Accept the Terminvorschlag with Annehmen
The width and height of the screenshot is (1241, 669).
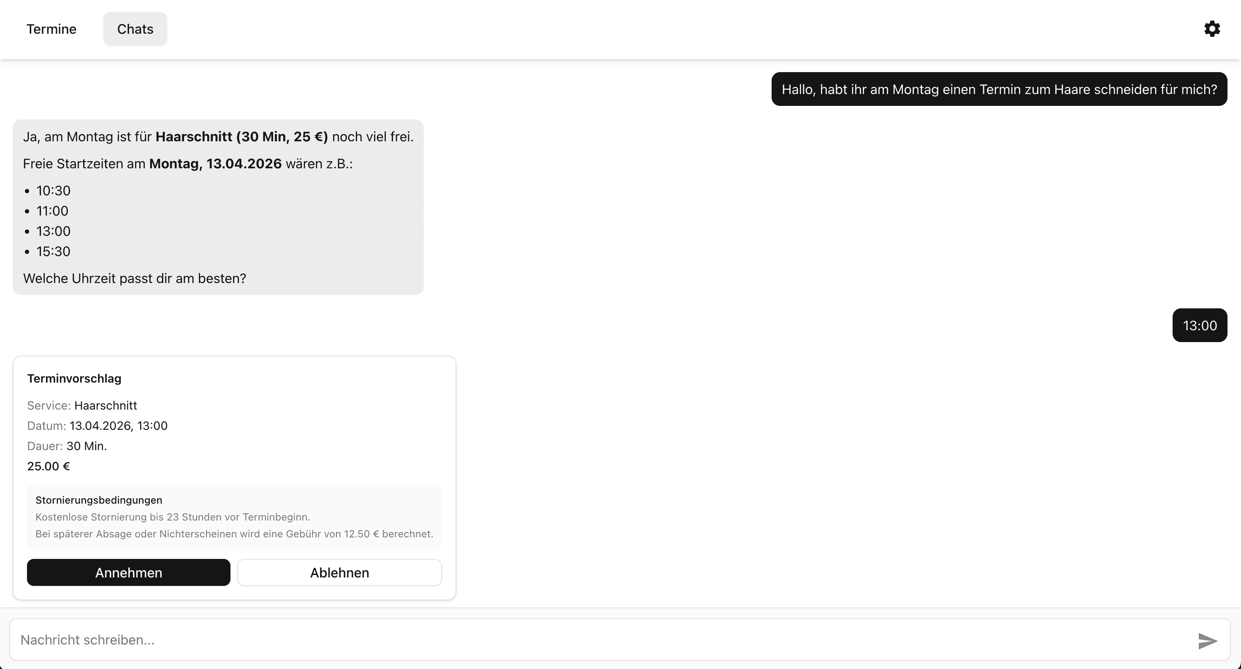(128, 572)
